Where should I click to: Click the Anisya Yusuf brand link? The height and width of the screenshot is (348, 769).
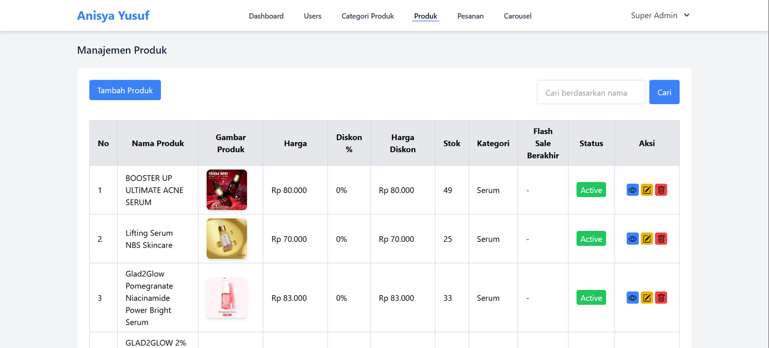coord(113,15)
